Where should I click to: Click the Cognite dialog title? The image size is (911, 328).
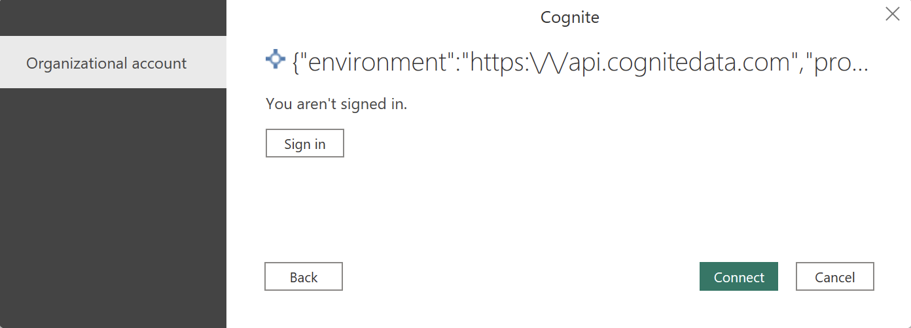pos(569,18)
